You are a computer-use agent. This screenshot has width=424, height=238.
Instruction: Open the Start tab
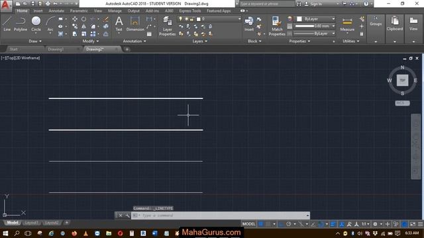pyautogui.click(x=13, y=49)
